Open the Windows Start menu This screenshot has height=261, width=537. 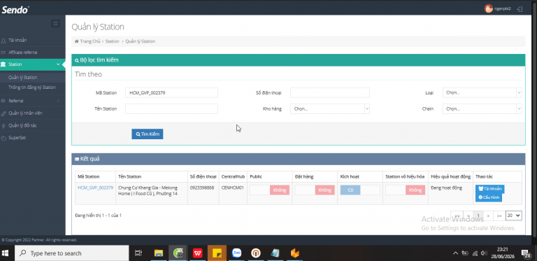6,253
